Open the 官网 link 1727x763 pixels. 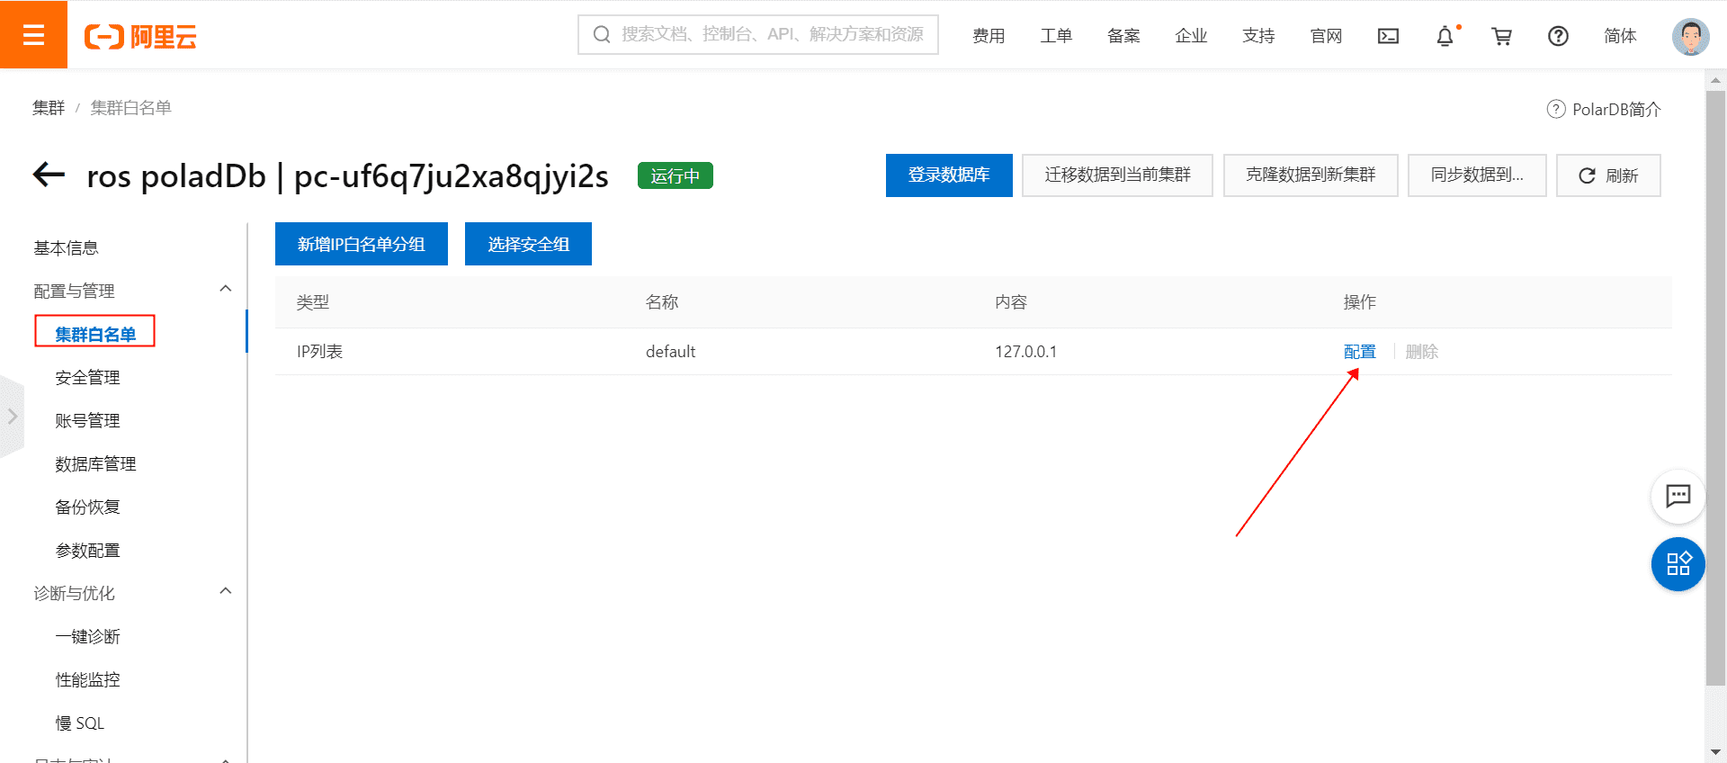1326,36
